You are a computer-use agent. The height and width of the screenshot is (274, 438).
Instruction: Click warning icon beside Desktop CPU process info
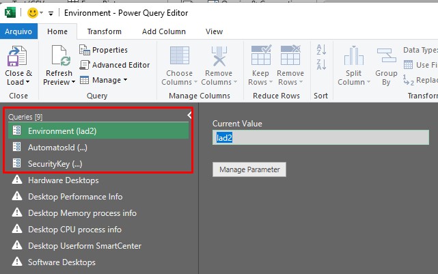click(x=17, y=229)
